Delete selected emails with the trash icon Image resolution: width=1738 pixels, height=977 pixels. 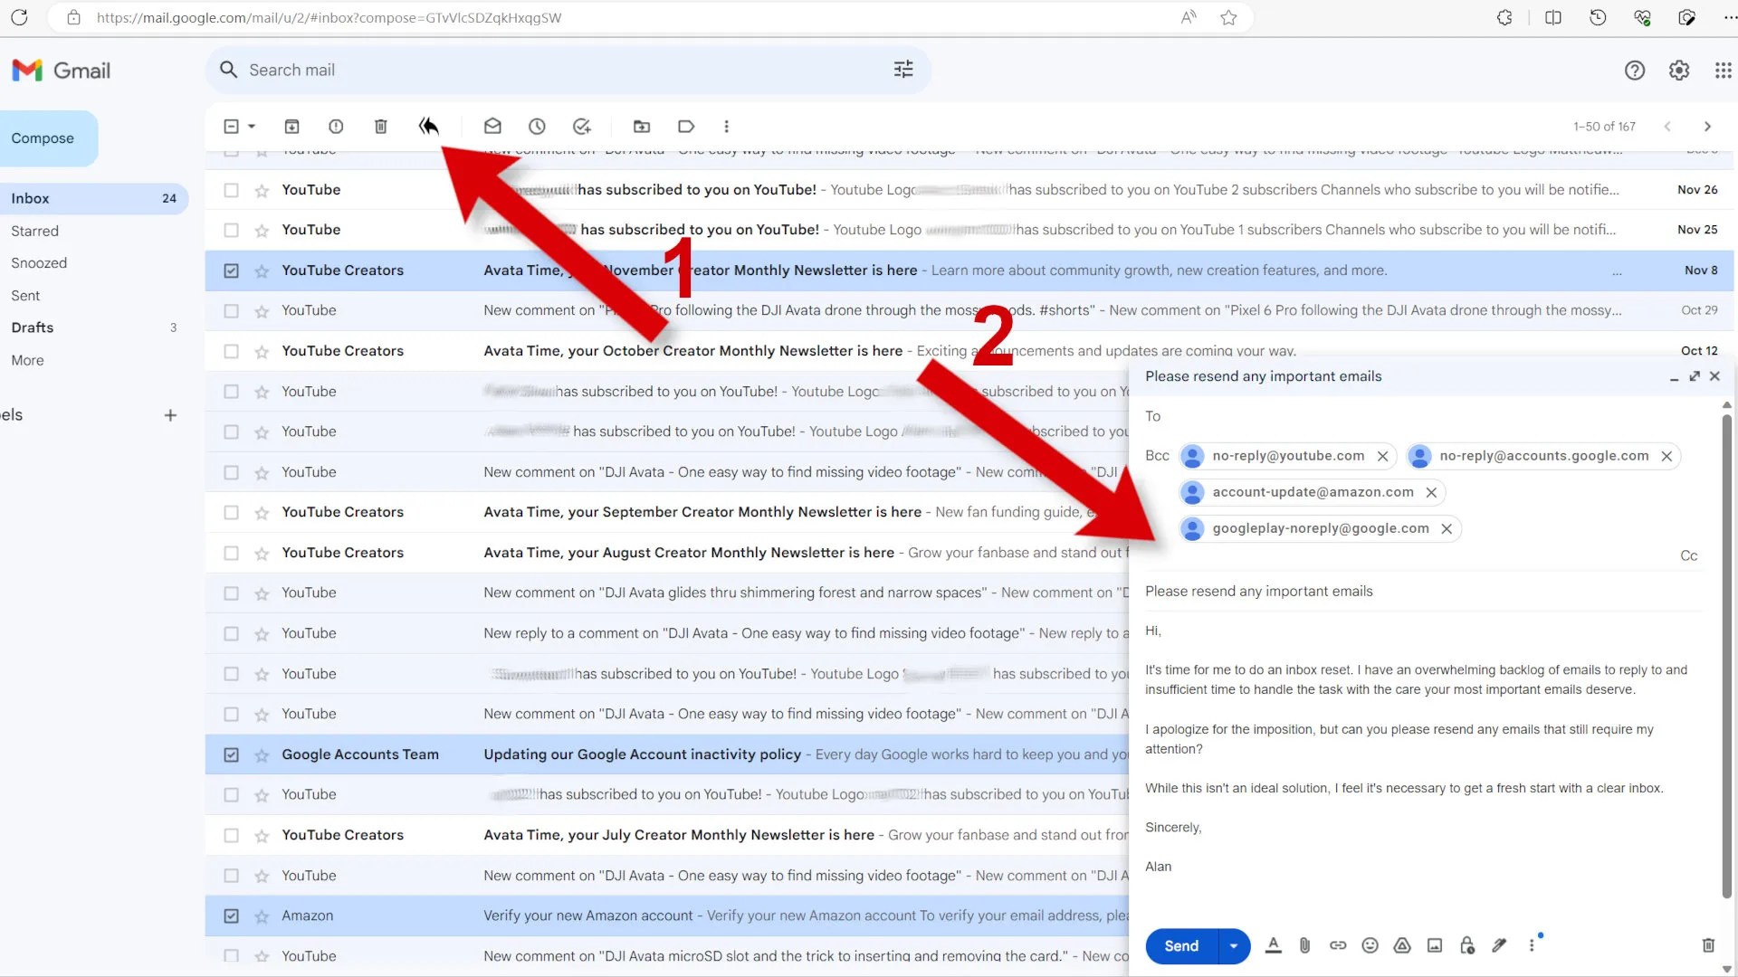[380, 127]
